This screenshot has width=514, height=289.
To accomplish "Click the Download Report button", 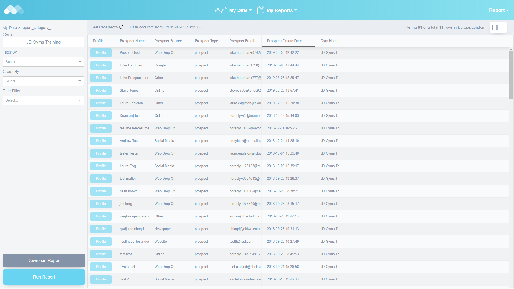I will (x=44, y=261).
